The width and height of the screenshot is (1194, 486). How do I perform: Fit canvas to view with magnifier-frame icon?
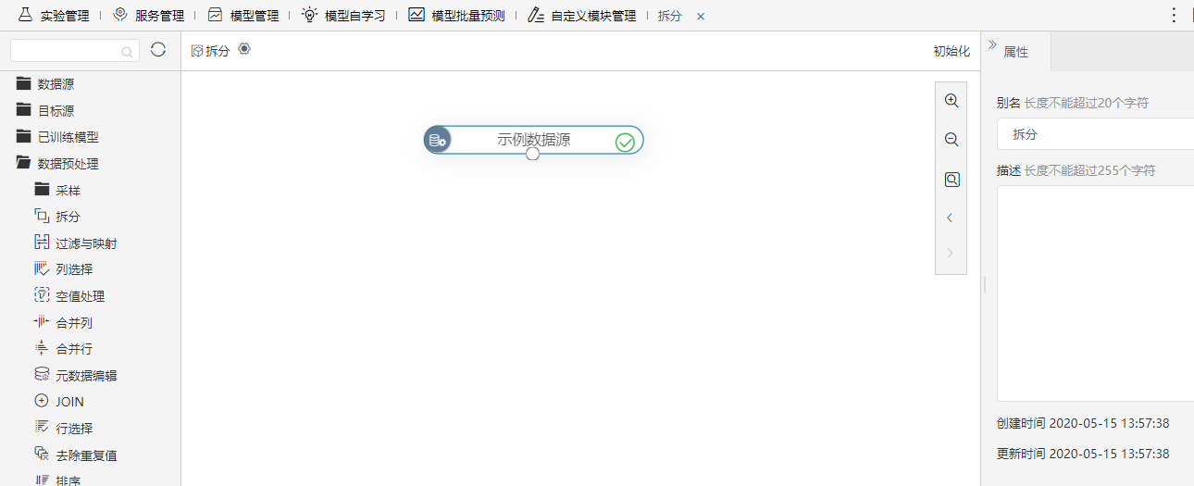click(x=951, y=180)
